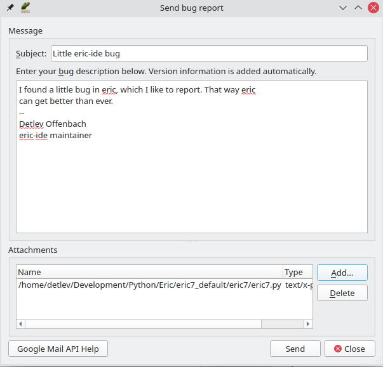383x367 pixels.
Task: Click the Subject text field
Action: [x=209, y=53]
